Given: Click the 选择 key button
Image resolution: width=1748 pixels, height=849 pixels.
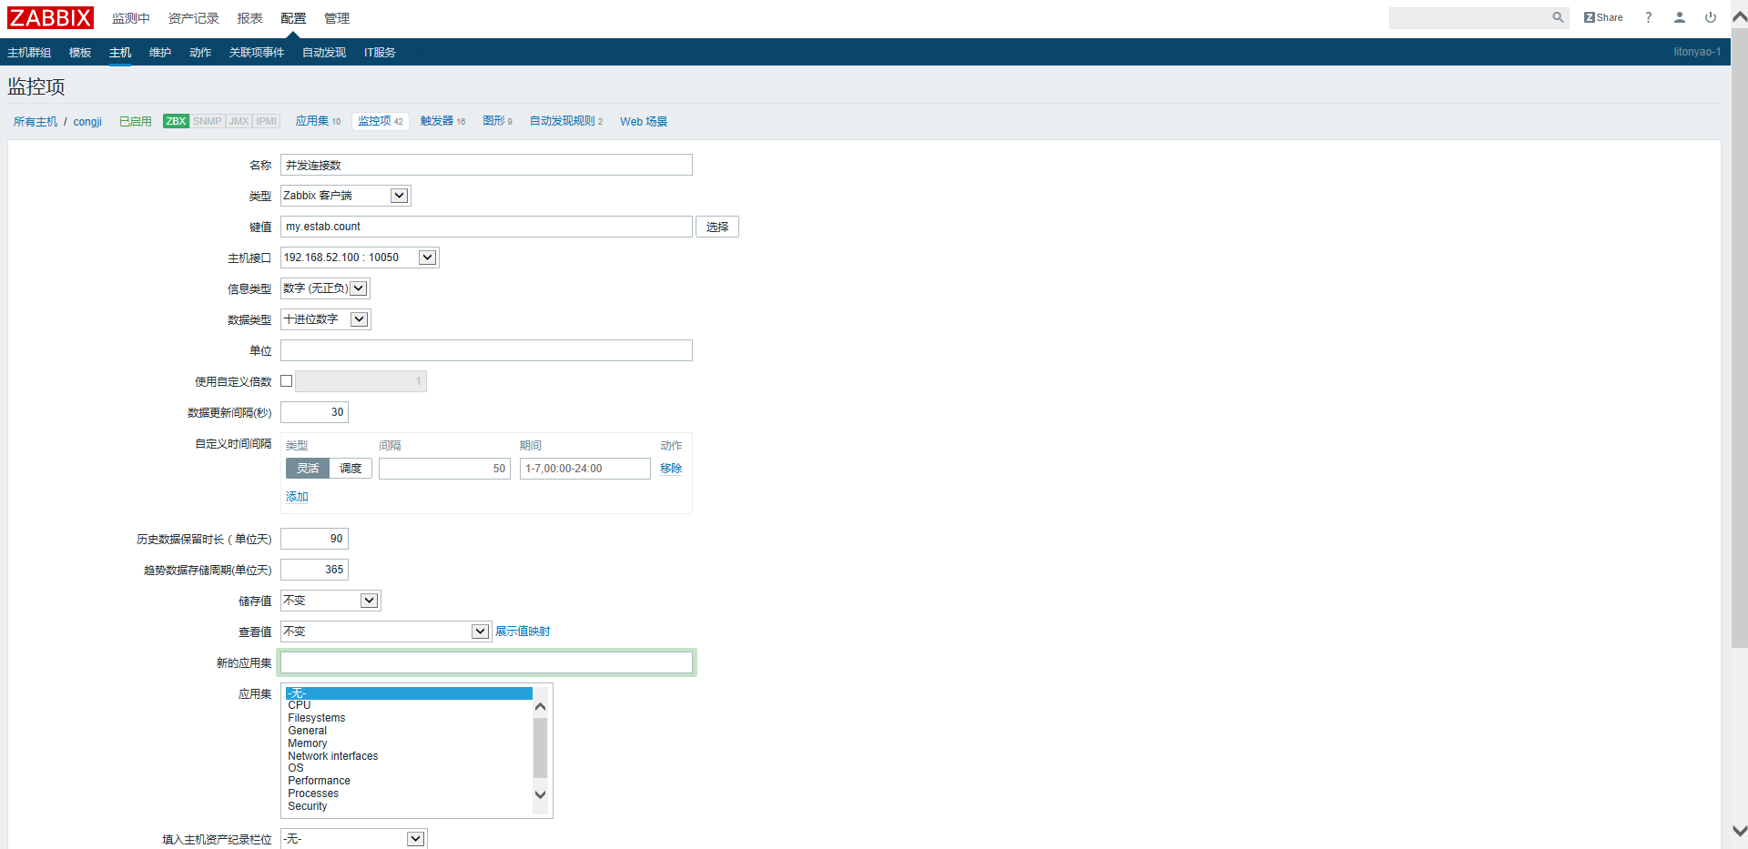Looking at the screenshot, I should coord(717,227).
